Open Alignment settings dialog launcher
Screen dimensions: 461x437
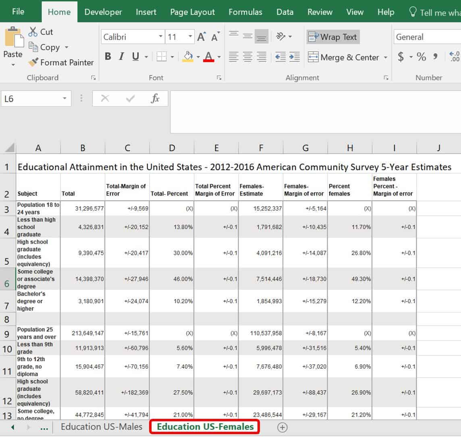[386, 78]
